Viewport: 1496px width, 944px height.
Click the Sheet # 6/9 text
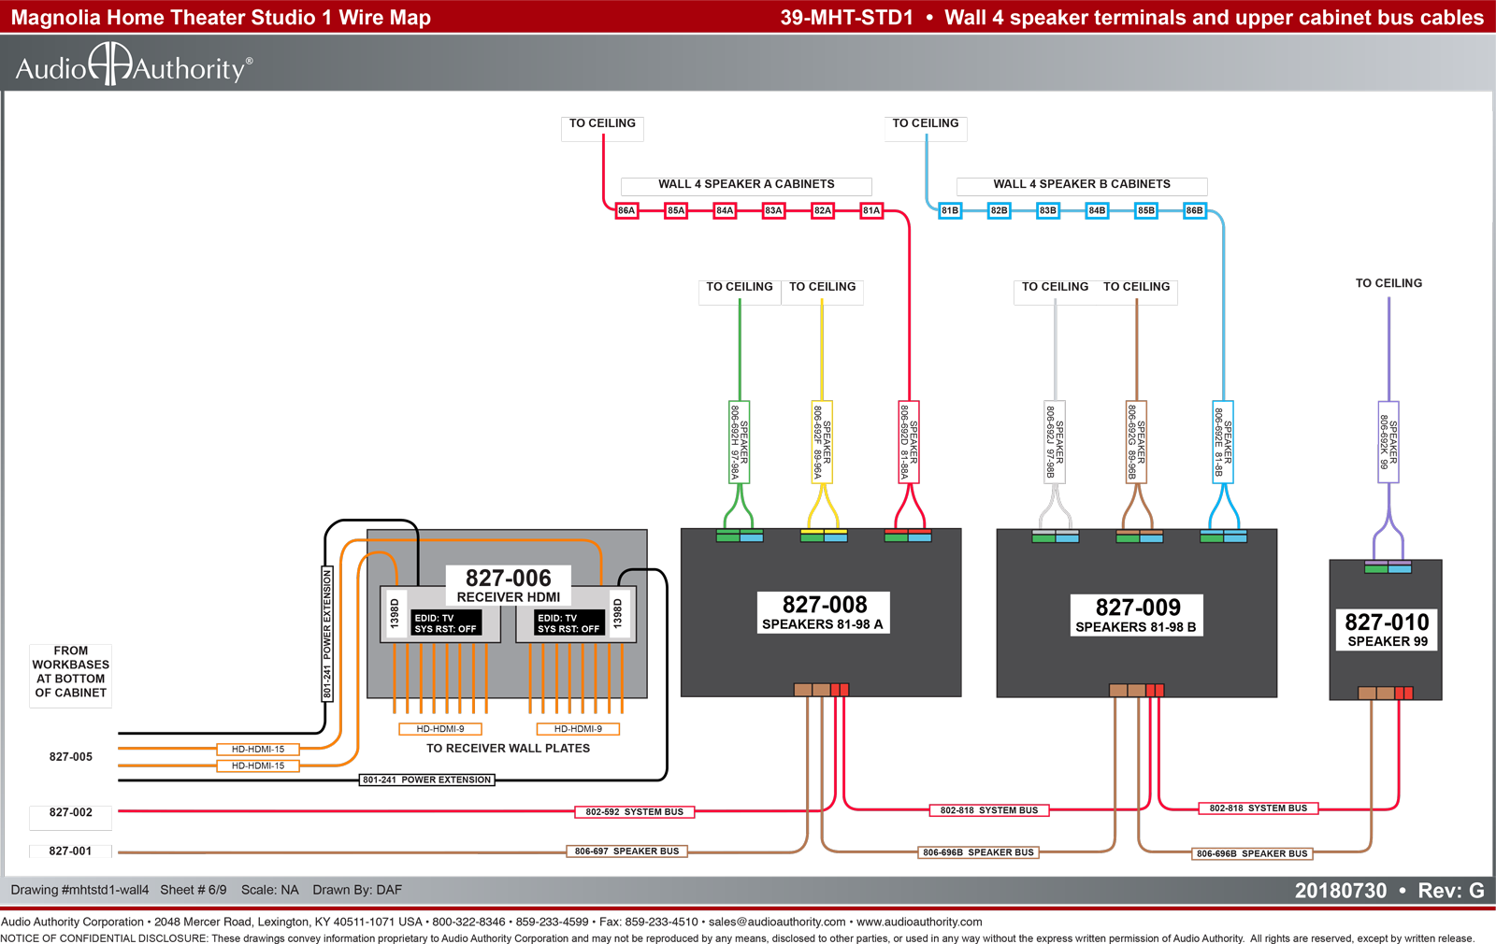[194, 891]
